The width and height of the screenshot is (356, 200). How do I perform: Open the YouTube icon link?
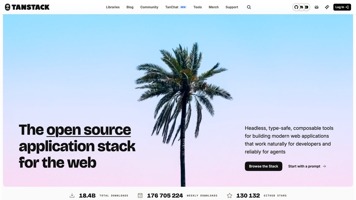307,7
